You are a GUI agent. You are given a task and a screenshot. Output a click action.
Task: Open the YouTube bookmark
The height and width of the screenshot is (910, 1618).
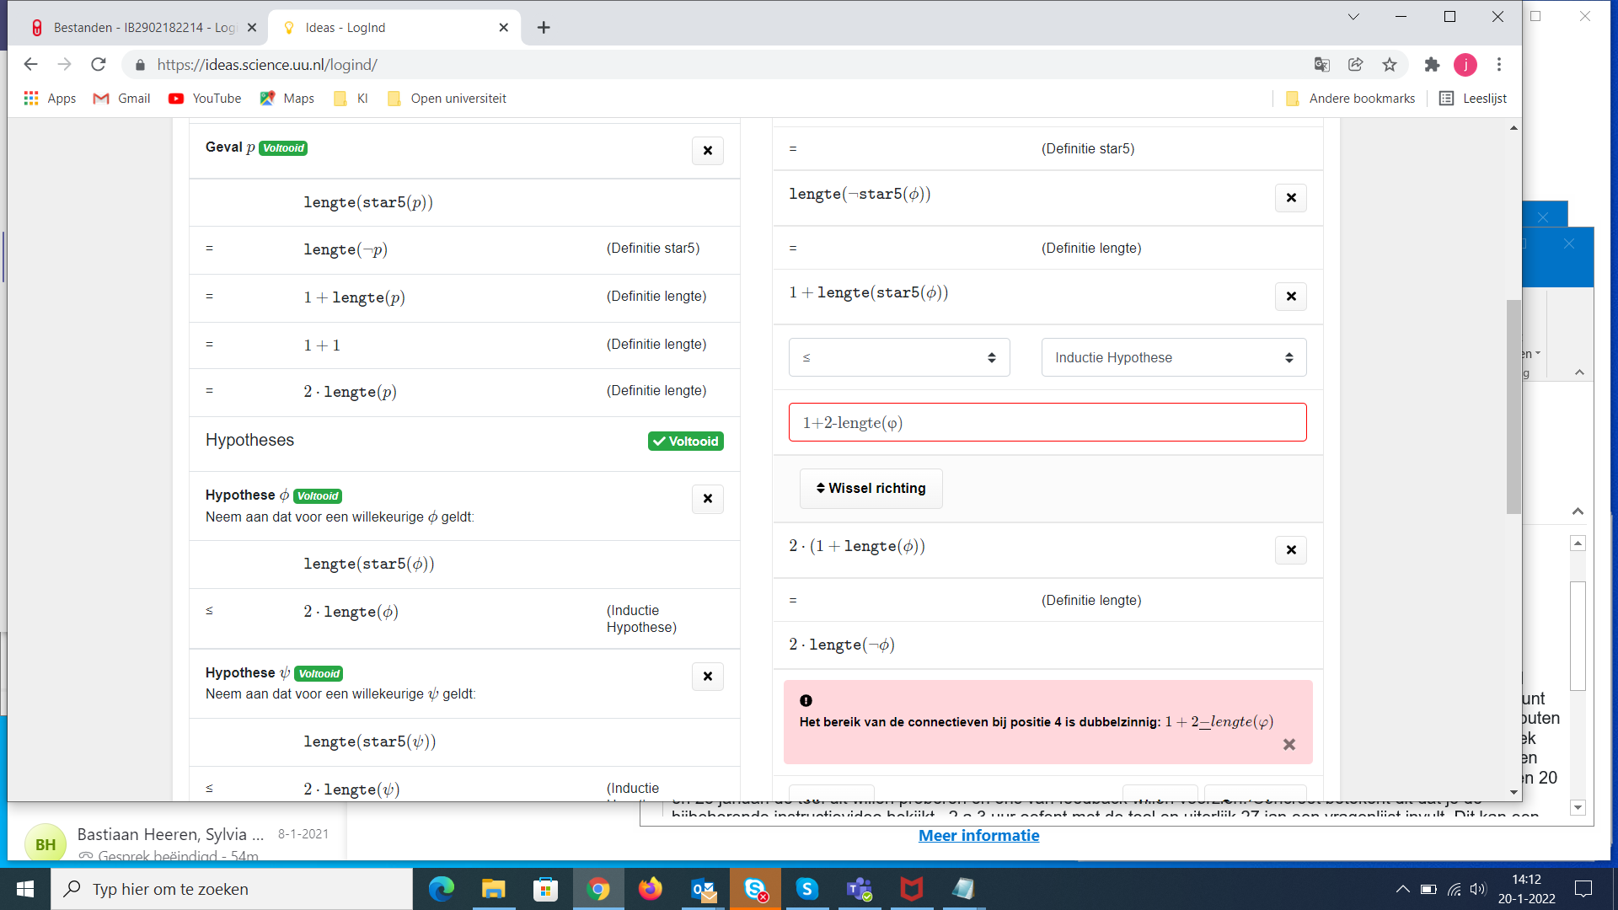point(205,99)
